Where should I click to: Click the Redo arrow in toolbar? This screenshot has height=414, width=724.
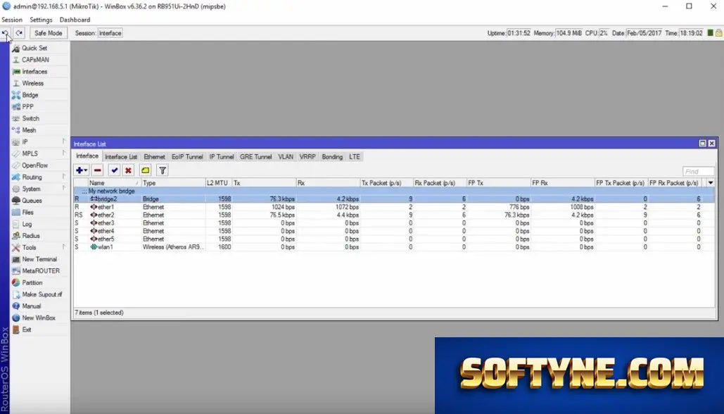coord(19,33)
